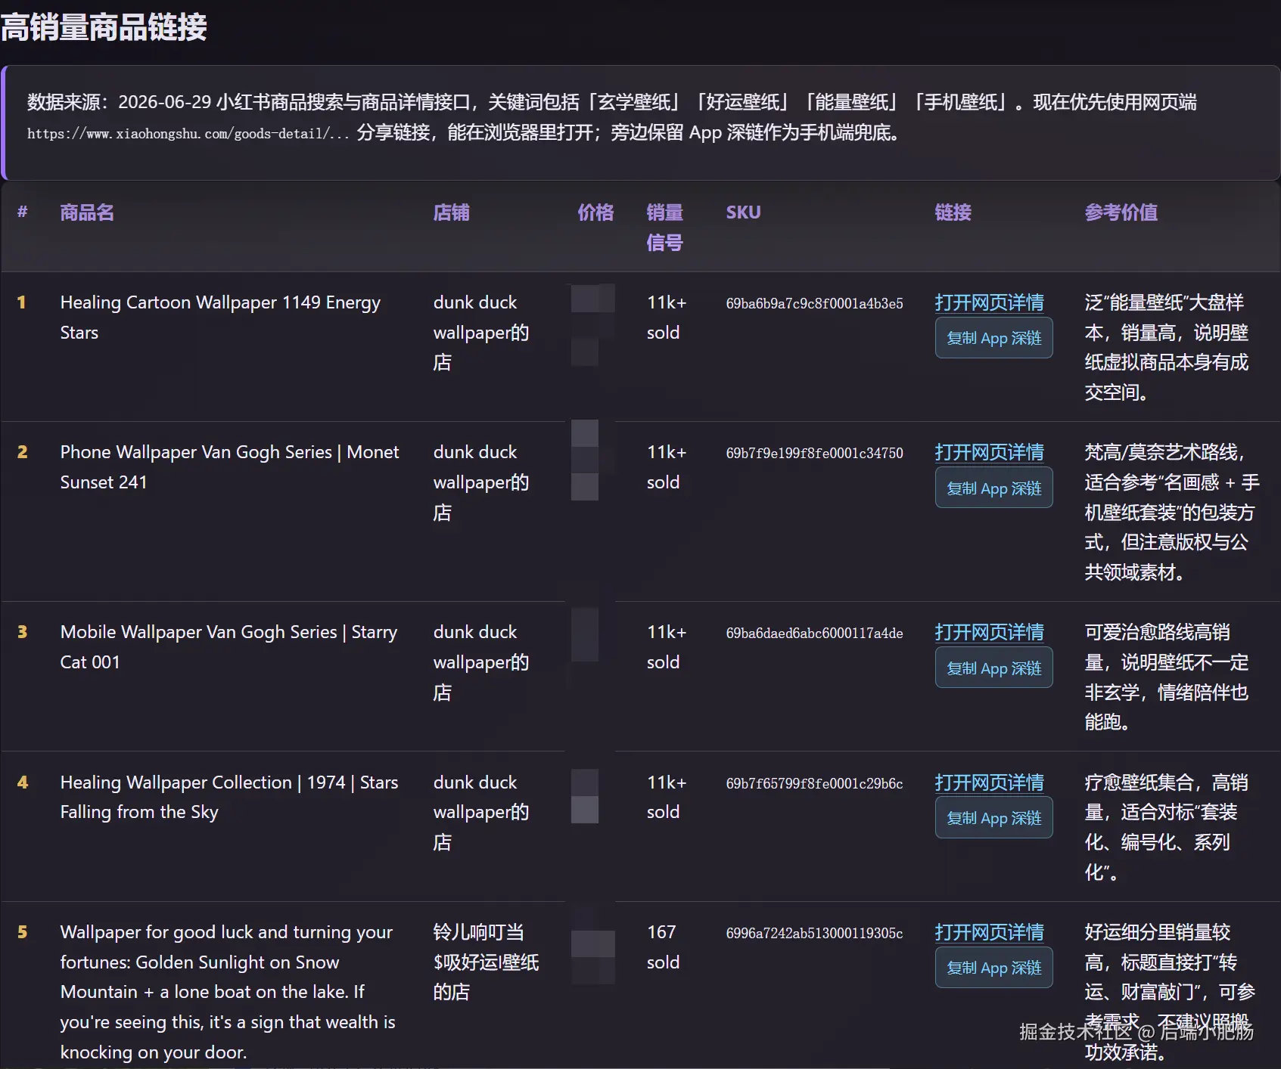Click the 商品名 column header
The width and height of the screenshot is (1281, 1069).
click(x=87, y=212)
